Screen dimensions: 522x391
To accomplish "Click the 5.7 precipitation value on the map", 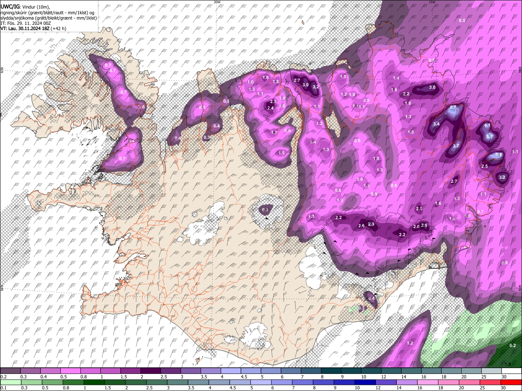I will click(453, 108).
